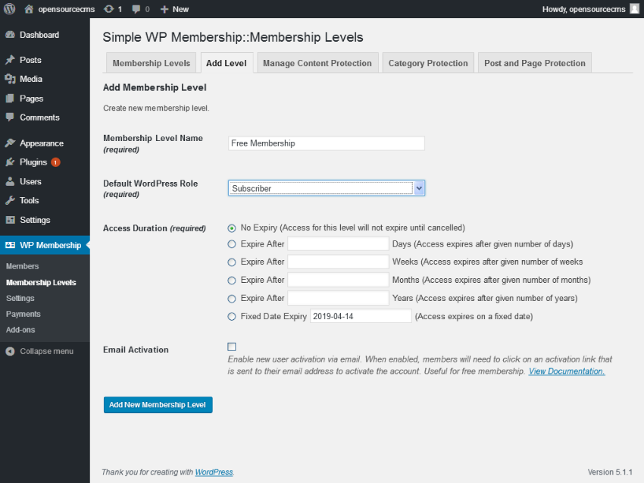Screen dimensions: 644x483
Task: Open the Category Protection tab
Action: (x=428, y=62)
